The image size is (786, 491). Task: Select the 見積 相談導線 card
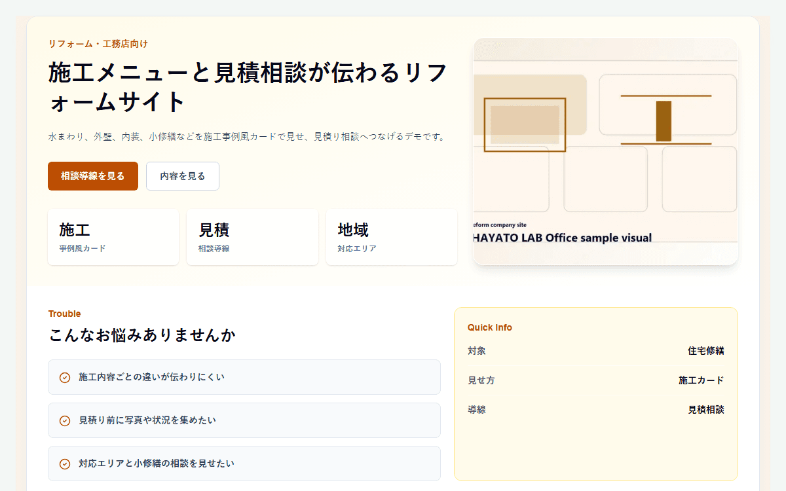coord(252,237)
